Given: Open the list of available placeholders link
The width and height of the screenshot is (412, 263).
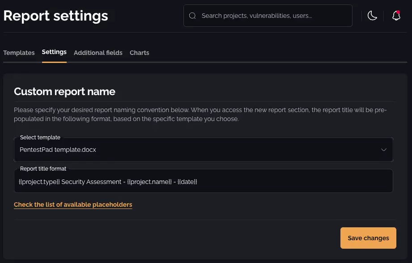Looking at the screenshot, I should [73, 205].
